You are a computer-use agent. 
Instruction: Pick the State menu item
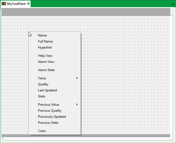click(x=42, y=96)
